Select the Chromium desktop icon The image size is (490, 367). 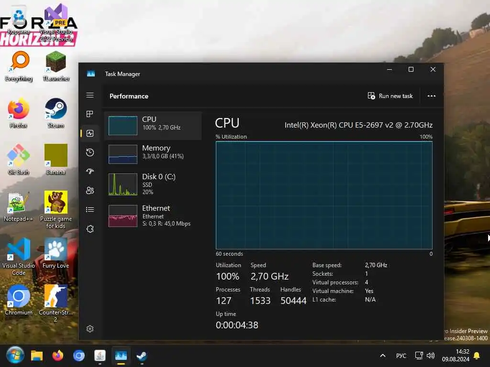[x=19, y=300]
